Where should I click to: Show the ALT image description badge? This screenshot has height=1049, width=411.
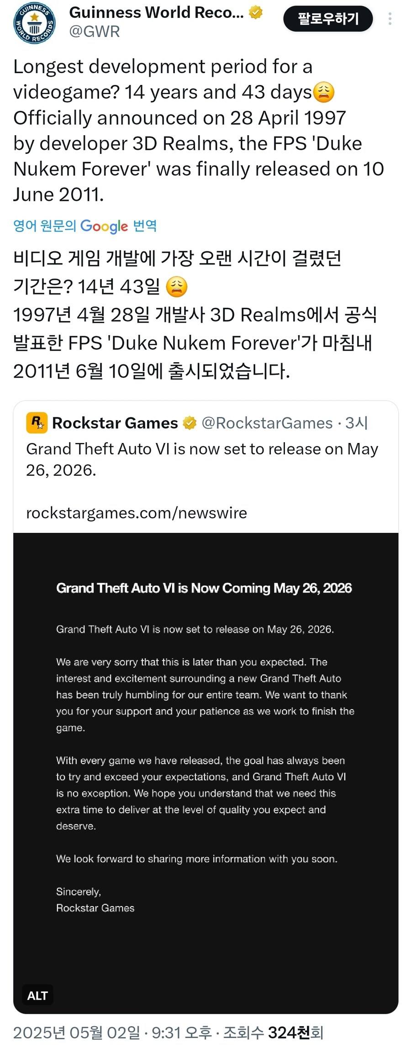[37, 995]
